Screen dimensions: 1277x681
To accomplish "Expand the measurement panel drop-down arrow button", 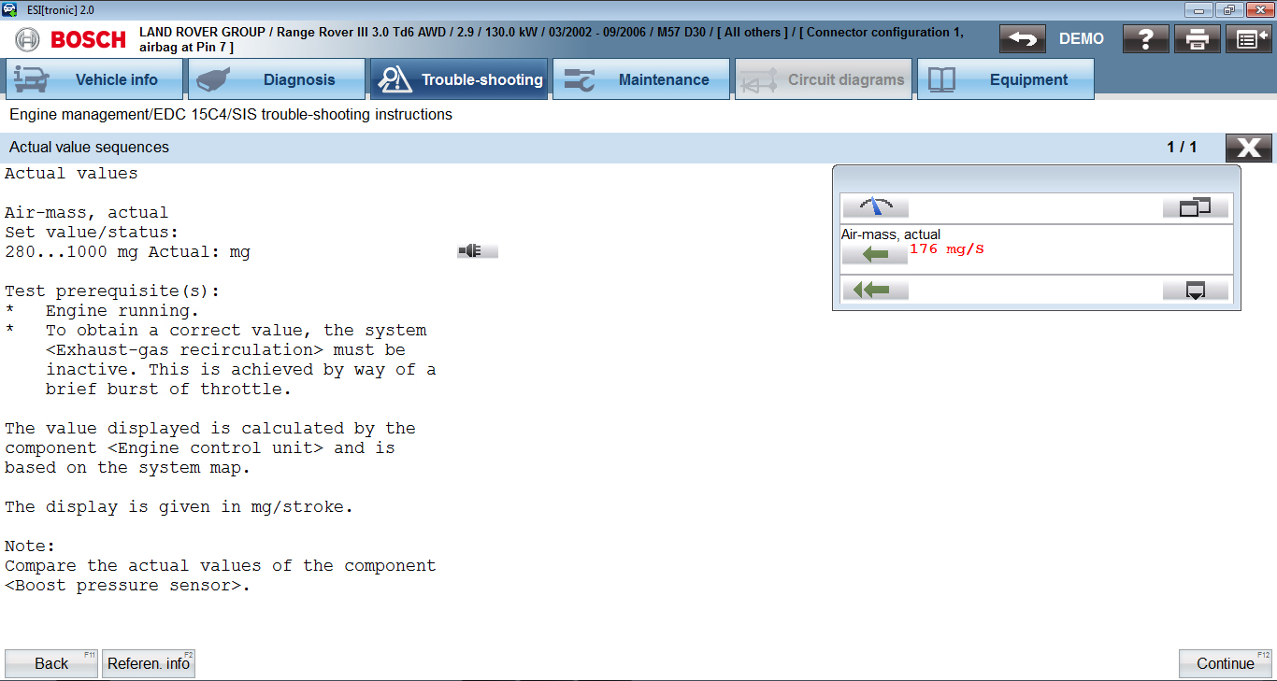I will point(1195,290).
